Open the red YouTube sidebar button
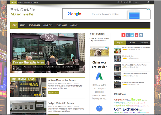 coord(136,35)
